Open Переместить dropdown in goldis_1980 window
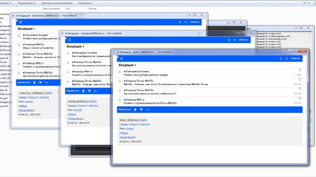316x177 pixels. click(x=124, y=110)
